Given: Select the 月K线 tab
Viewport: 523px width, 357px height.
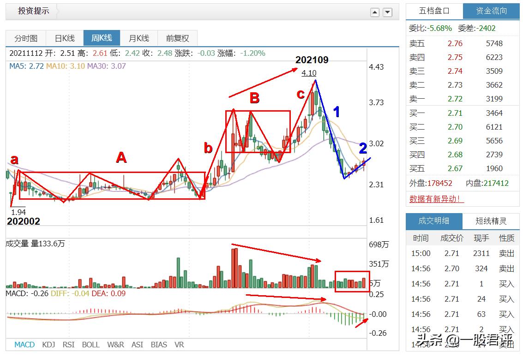Looking at the screenshot, I should (x=139, y=38).
